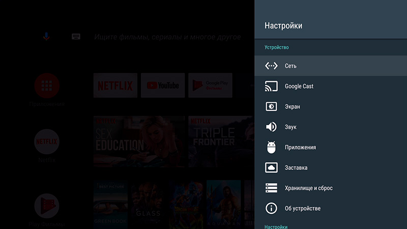
Task: Click the Об устройстве info icon
Action: pyautogui.click(x=271, y=208)
